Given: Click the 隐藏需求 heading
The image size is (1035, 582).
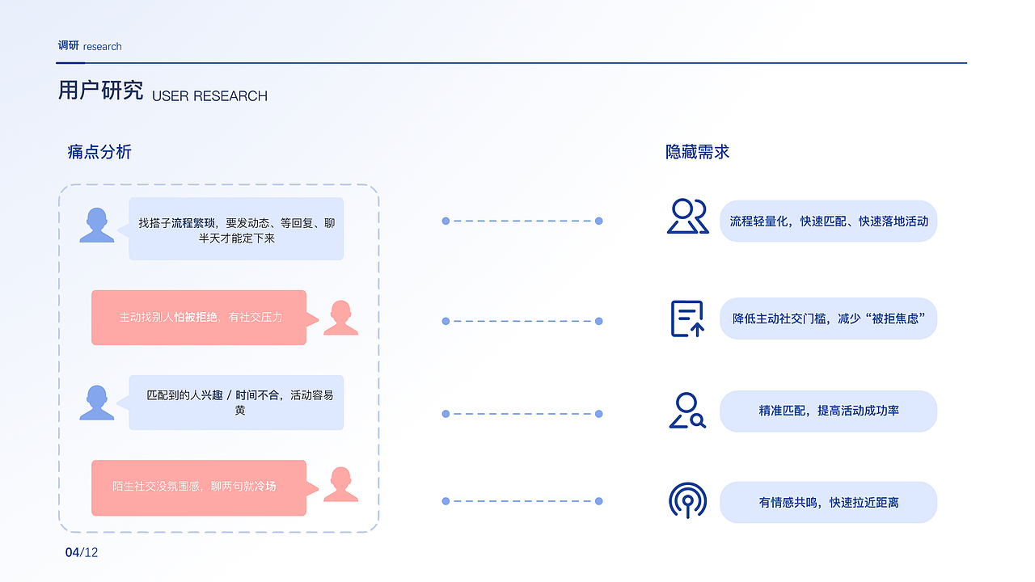Looking at the screenshot, I should (x=698, y=152).
